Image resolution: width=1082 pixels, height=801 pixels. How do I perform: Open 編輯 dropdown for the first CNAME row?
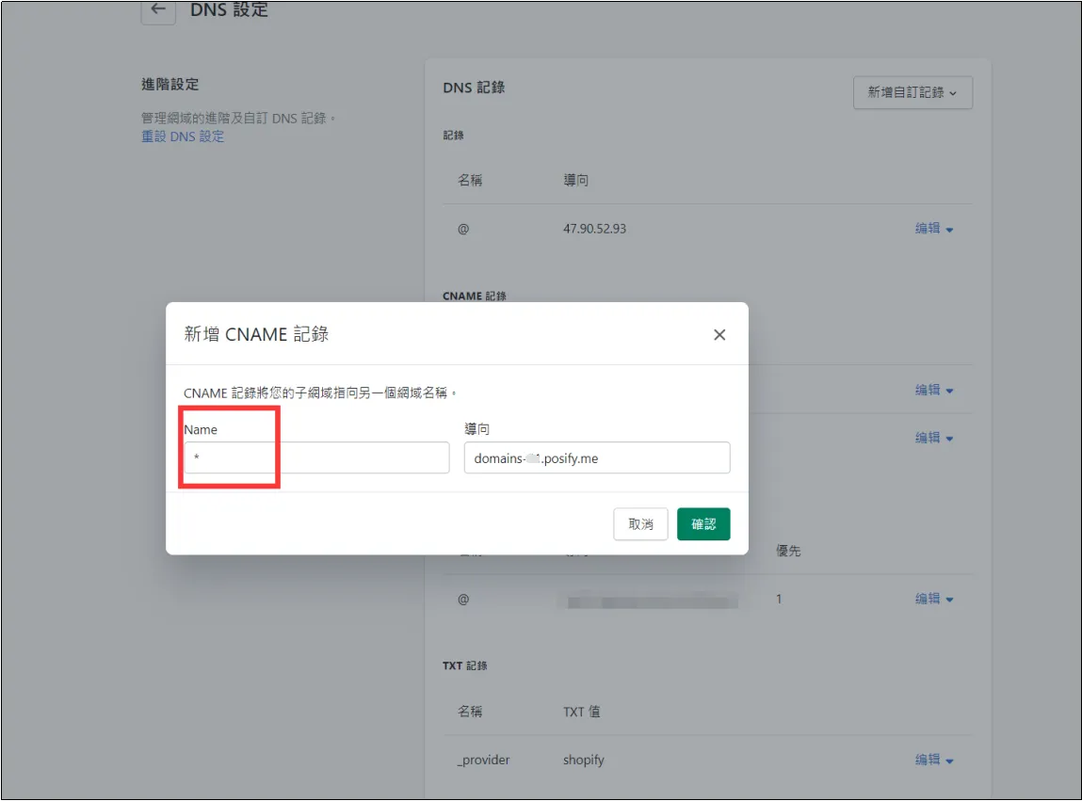coord(934,390)
